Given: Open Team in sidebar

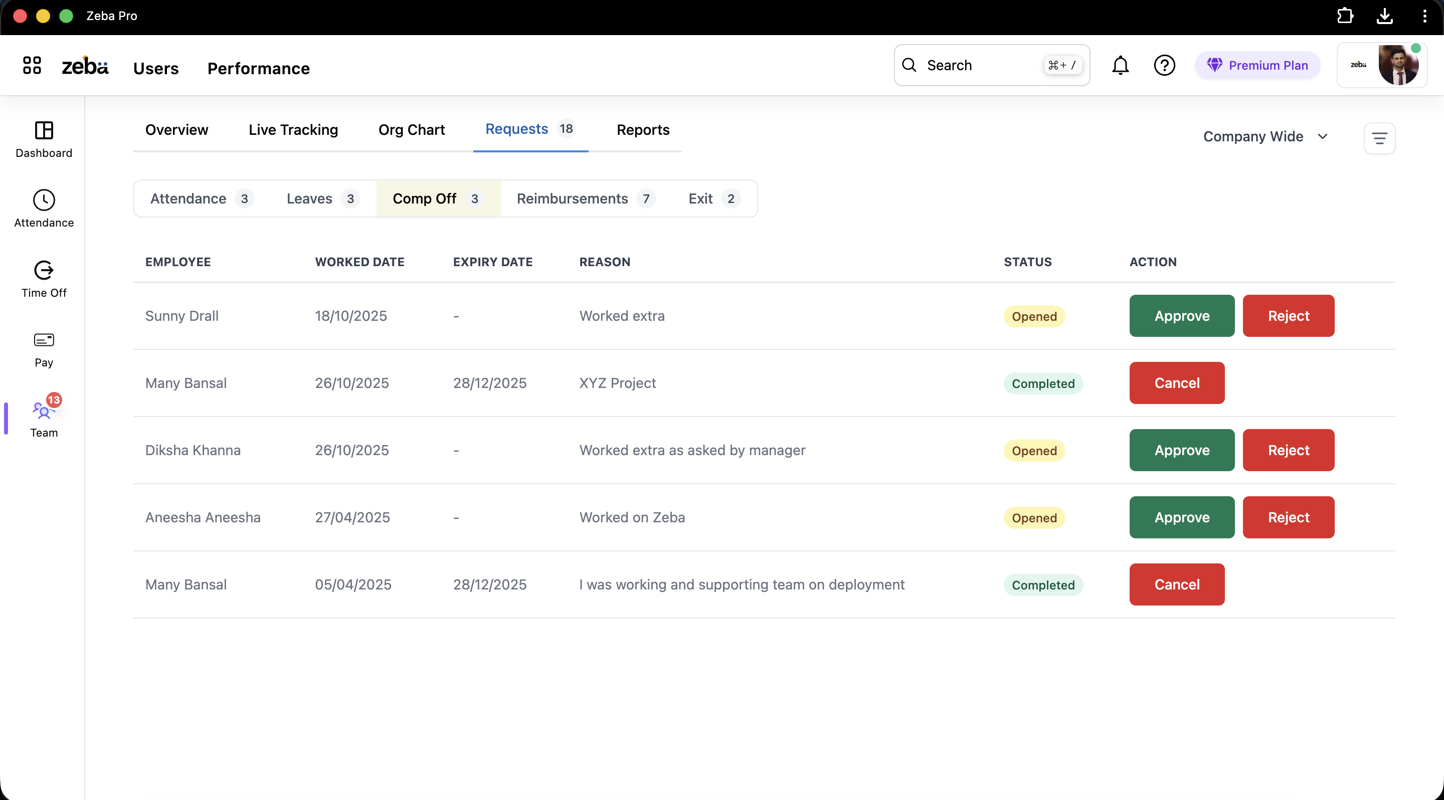Looking at the screenshot, I should click(x=44, y=419).
